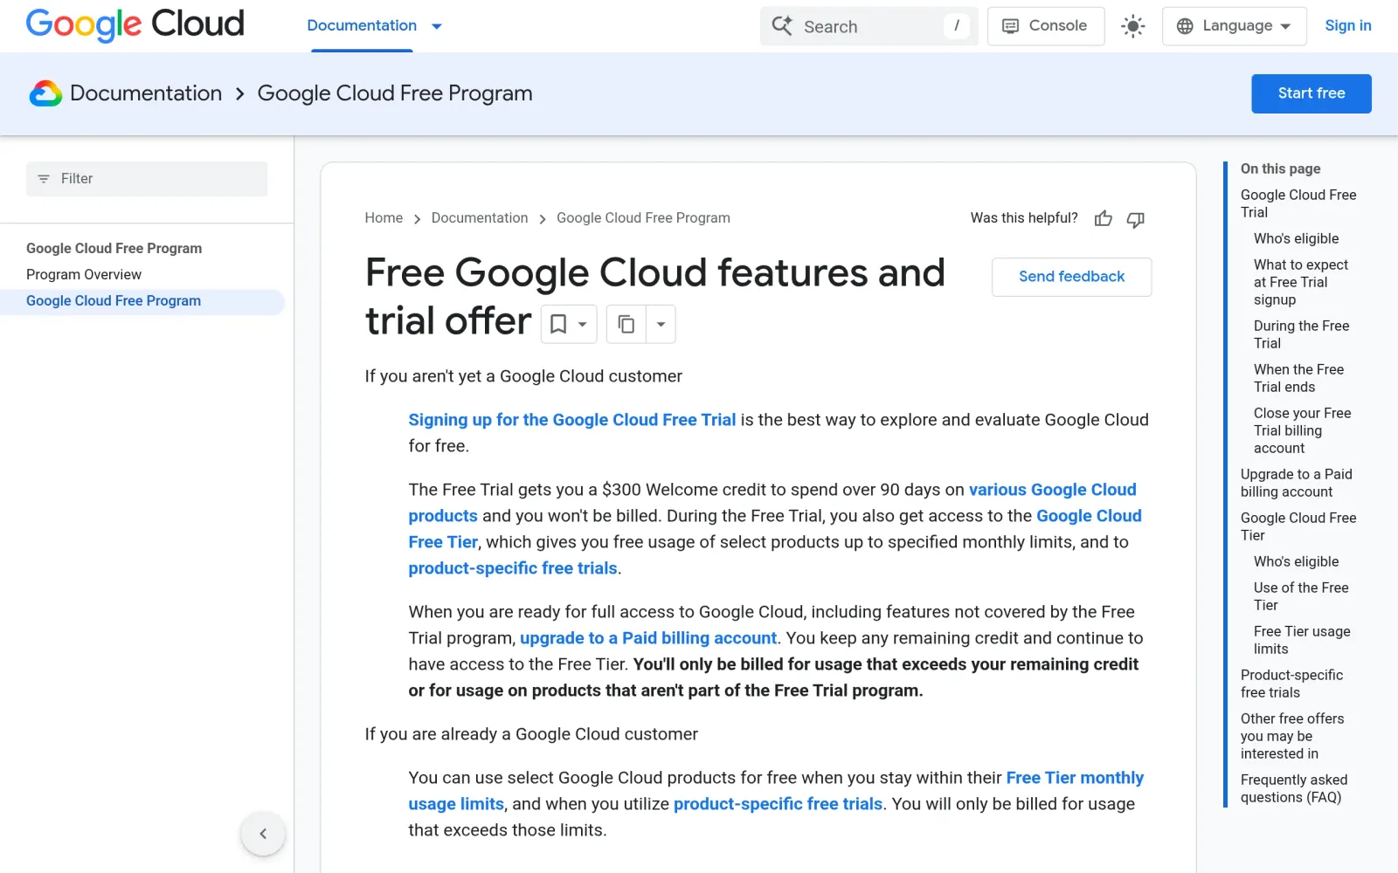The image size is (1398, 873).
Task: Focus the Search input field
Action: click(869, 26)
